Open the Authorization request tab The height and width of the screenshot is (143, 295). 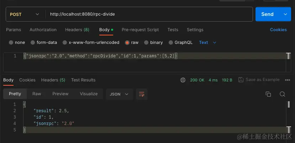pyautogui.click(x=43, y=30)
